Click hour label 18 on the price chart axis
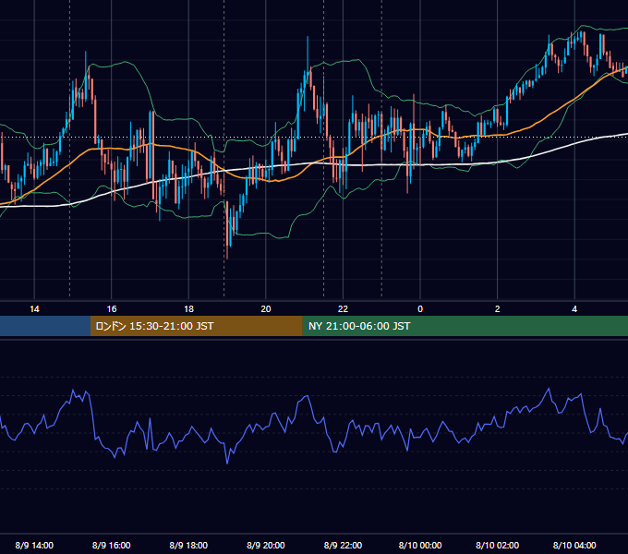Viewport: 628px width, 554px height. point(188,309)
